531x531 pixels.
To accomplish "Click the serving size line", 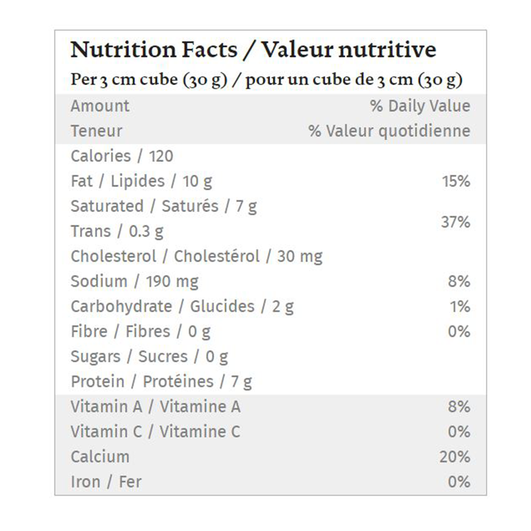I will point(266,80).
